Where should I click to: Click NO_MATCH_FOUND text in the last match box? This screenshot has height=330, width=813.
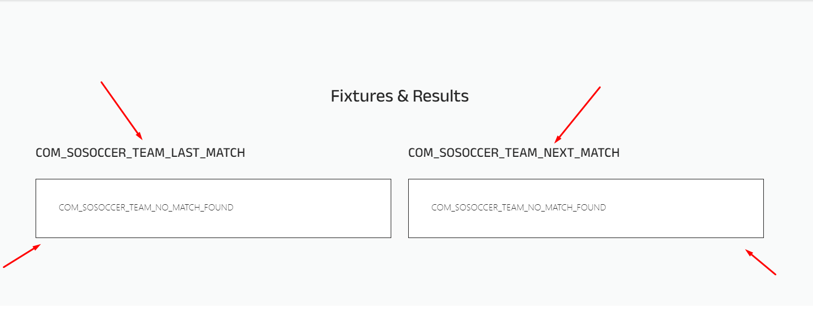click(x=146, y=208)
